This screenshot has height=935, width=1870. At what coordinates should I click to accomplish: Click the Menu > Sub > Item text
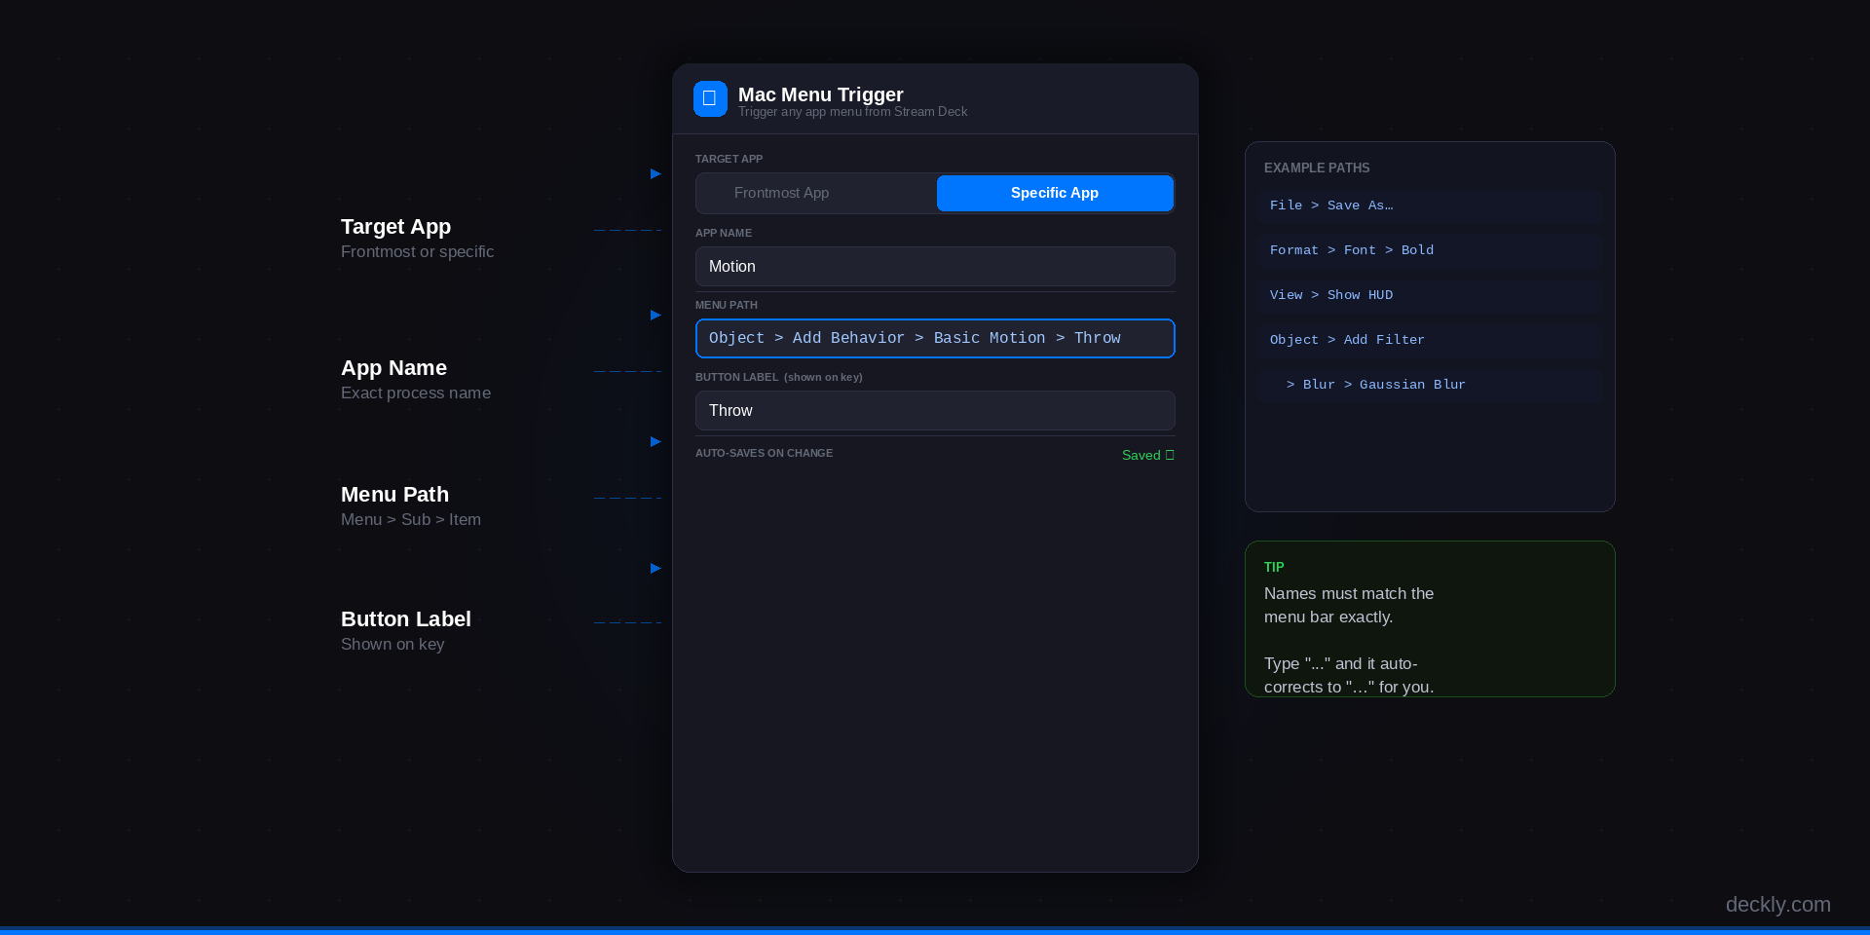(411, 519)
